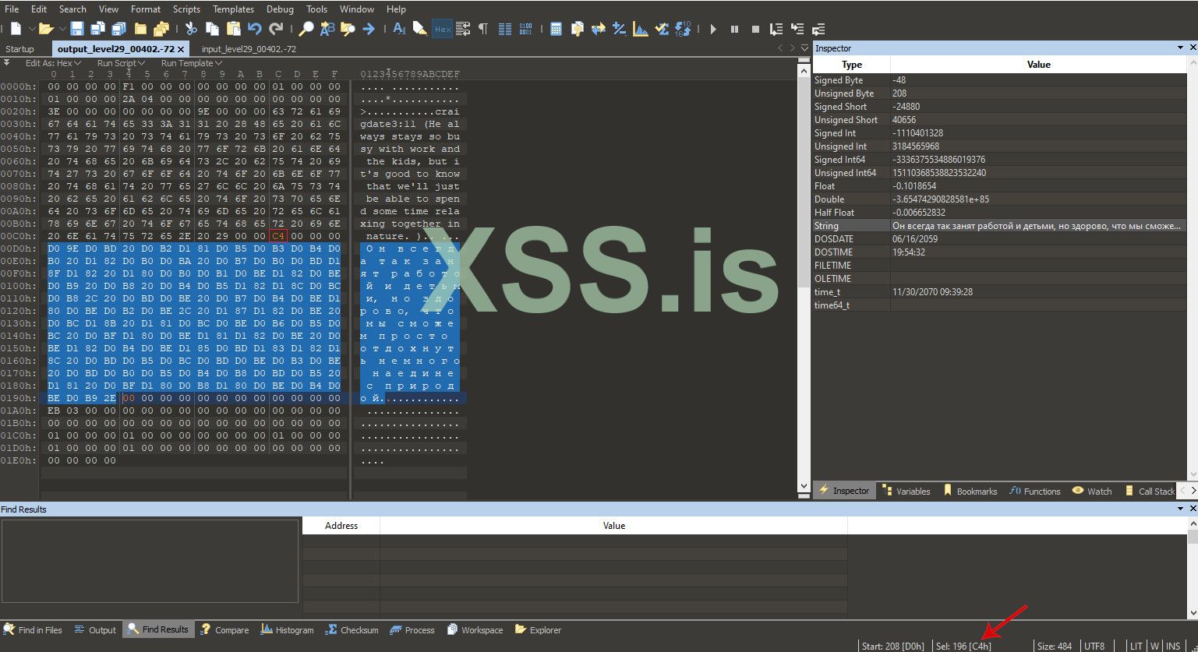Open the Run Template dropdown

[x=191, y=63]
